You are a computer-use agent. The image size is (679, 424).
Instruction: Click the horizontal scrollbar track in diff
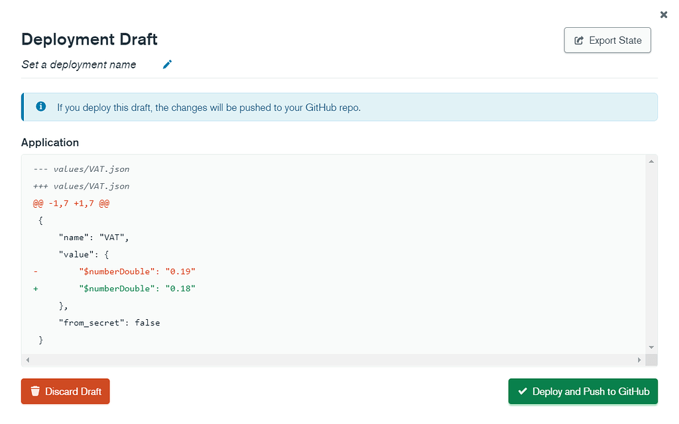[332, 360]
